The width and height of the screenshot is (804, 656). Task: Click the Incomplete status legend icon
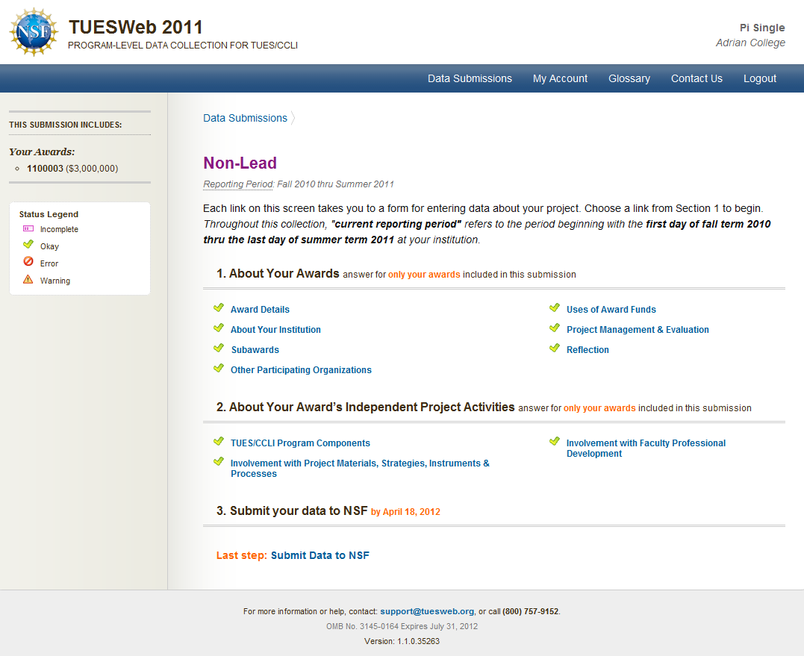[x=28, y=228]
